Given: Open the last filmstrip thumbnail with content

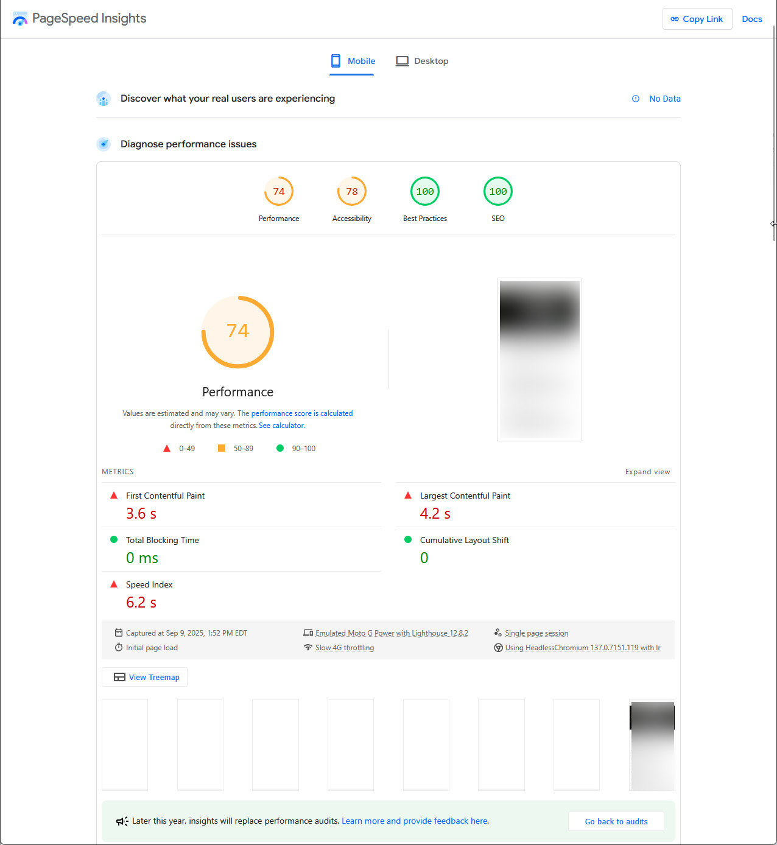Looking at the screenshot, I should pyautogui.click(x=652, y=745).
